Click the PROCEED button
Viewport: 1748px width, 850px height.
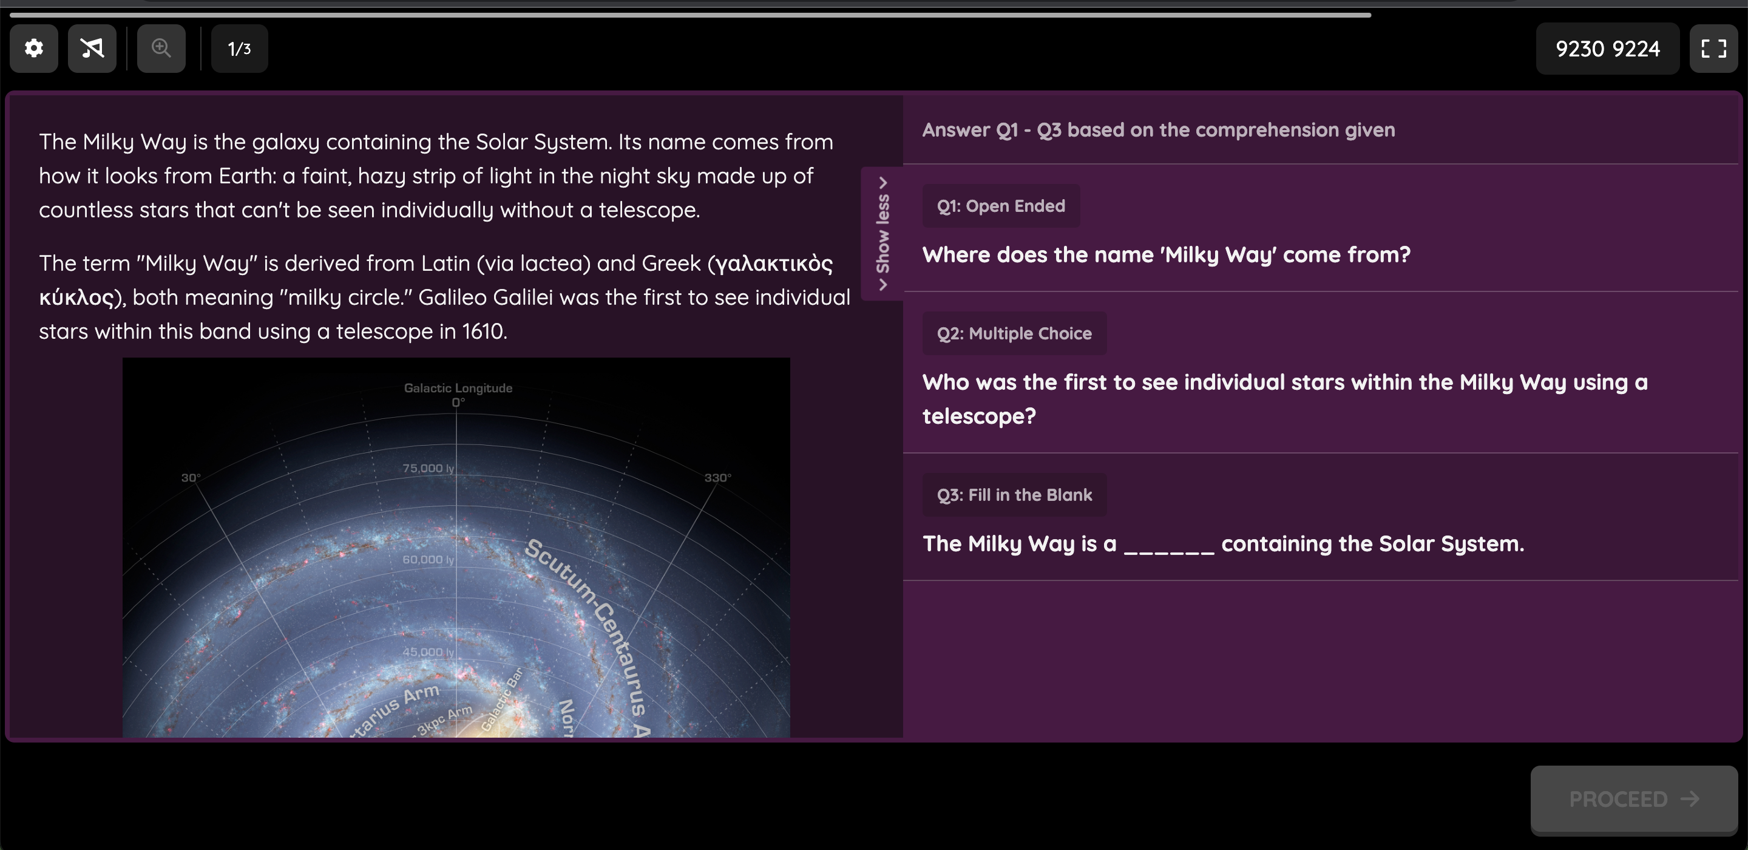tap(1634, 799)
